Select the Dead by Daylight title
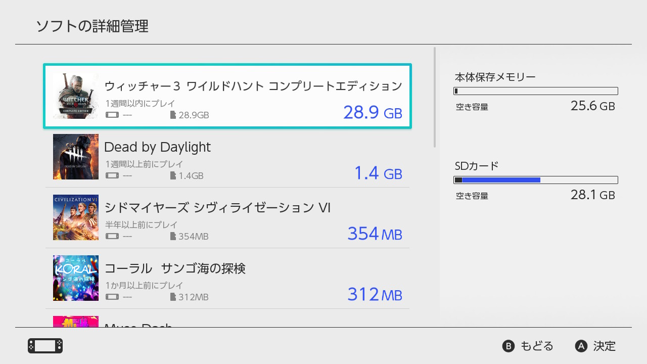Viewport: 647px width, 364px height. pos(157,147)
